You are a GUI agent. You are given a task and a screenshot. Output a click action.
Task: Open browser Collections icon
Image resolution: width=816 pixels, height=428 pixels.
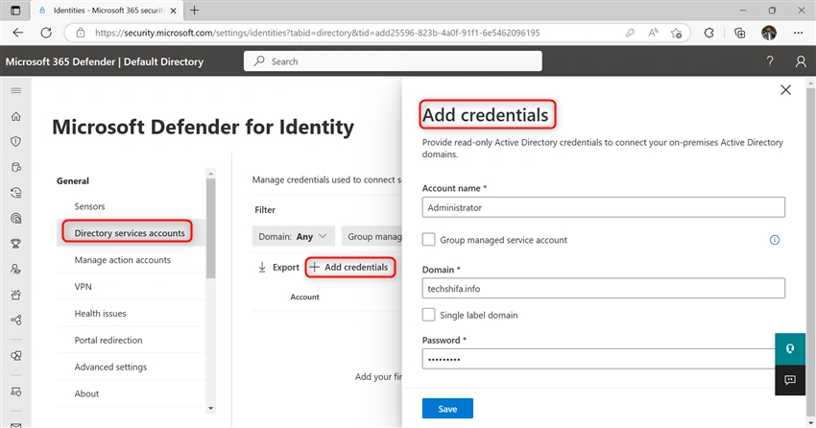coord(739,33)
